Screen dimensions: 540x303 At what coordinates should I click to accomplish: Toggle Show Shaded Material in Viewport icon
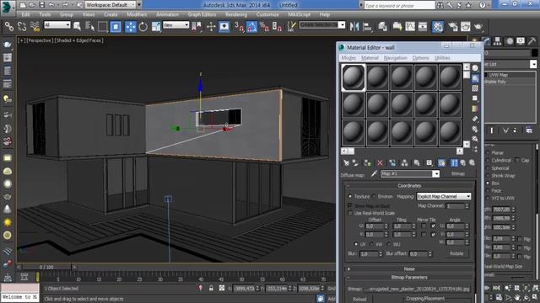pyautogui.click(x=441, y=162)
